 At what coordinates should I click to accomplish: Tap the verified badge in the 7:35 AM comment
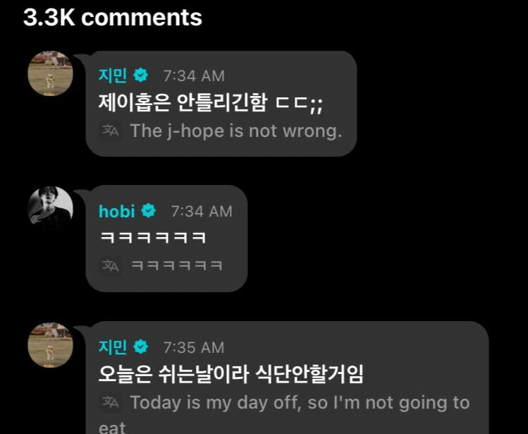[x=141, y=347]
